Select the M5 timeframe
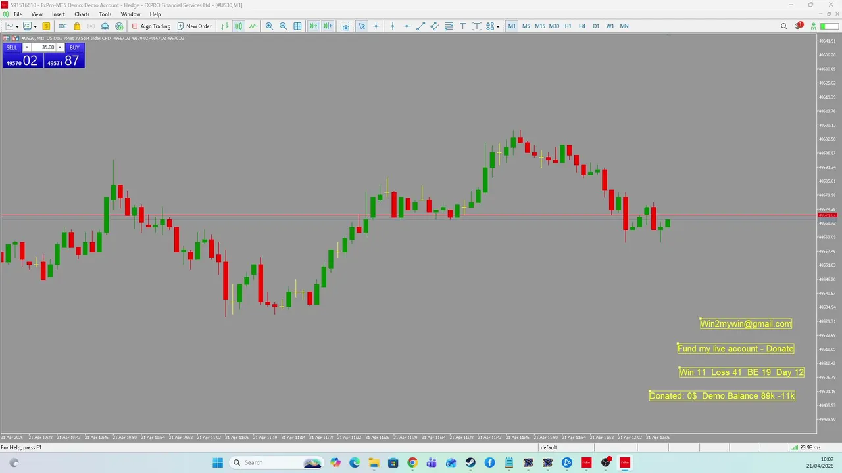 pyautogui.click(x=526, y=26)
